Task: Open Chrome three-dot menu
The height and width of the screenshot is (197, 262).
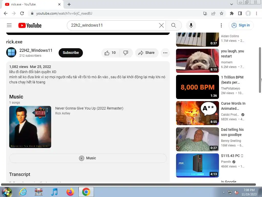Action: coord(256,13)
